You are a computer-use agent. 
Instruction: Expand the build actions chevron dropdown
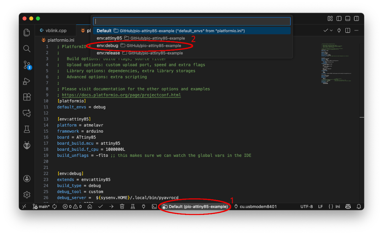click(x=331, y=31)
